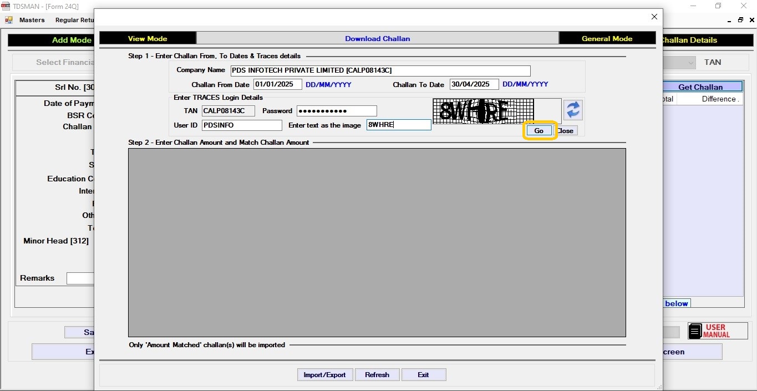Click the Challan To Date field
The width and height of the screenshot is (757, 391).
coord(474,84)
